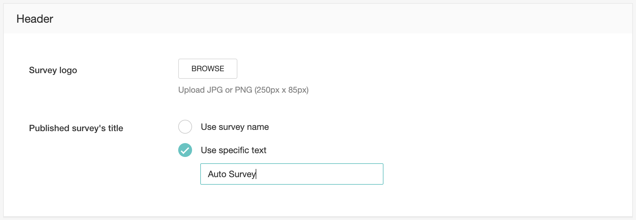This screenshot has width=636, height=220.
Task: Click the 'Upload JPG or PNG' hint text
Action: pos(243,90)
